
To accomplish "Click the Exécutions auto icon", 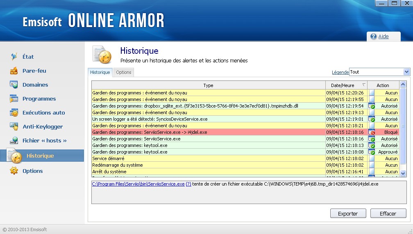I will pyautogui.click(x=14, y=112).
